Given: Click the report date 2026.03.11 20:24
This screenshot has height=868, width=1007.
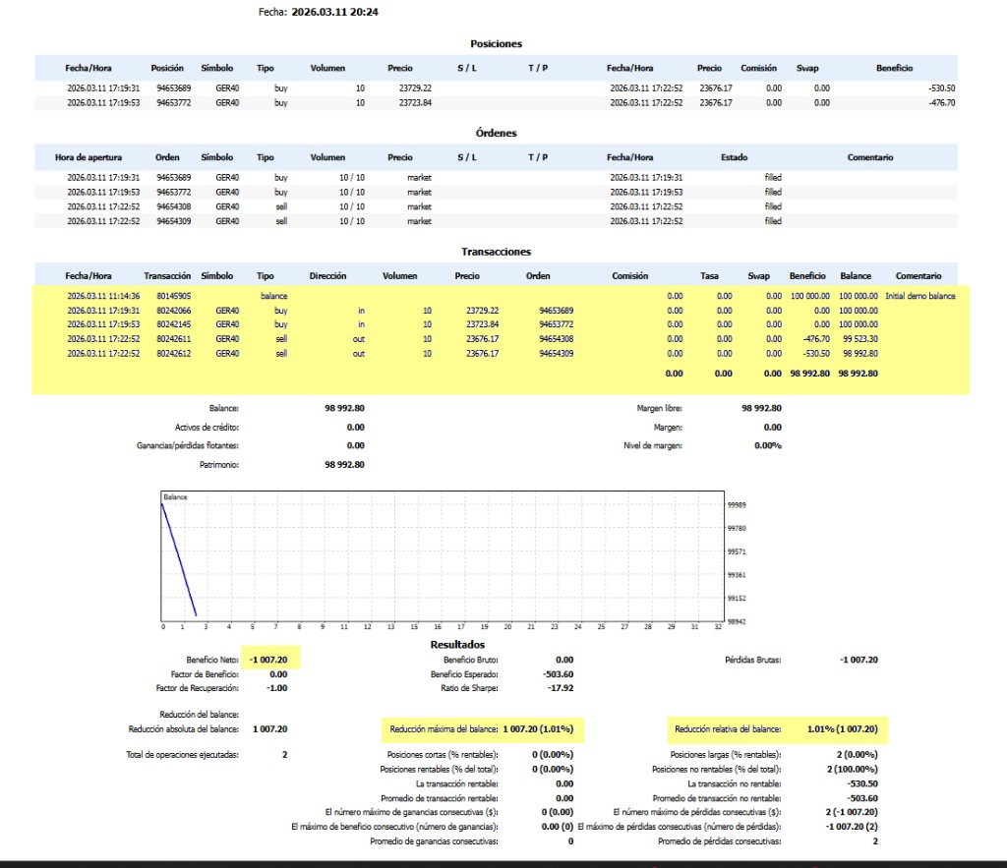Looking at the screenshot, I should [x=335, y=13].
